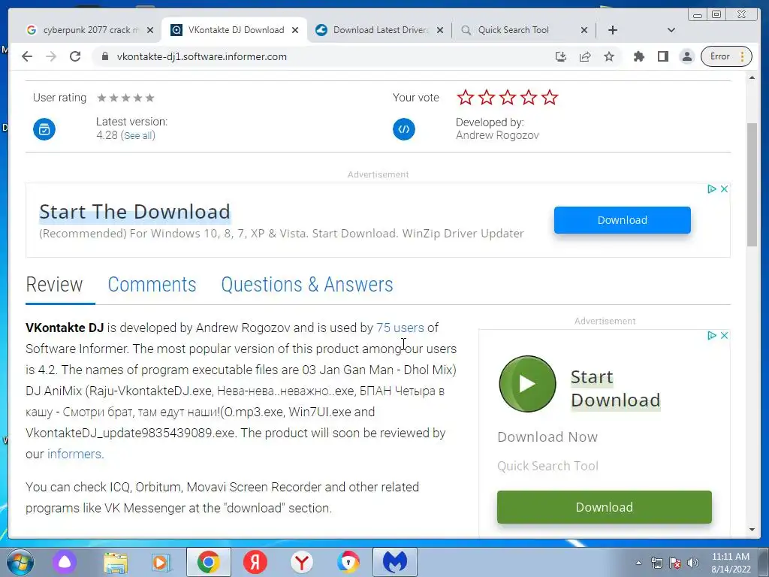Click the page scrollbar down arrow
The image size is (769, 577).
click(x=752, y=530)
